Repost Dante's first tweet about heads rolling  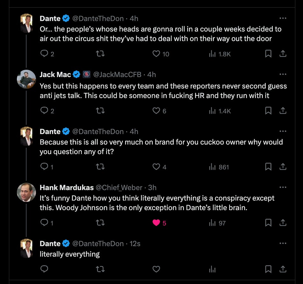(100, 54)
